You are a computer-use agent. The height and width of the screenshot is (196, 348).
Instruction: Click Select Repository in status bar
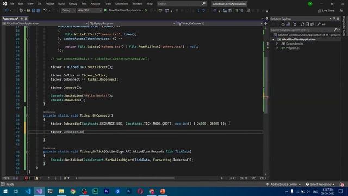(x=320, y=185)
